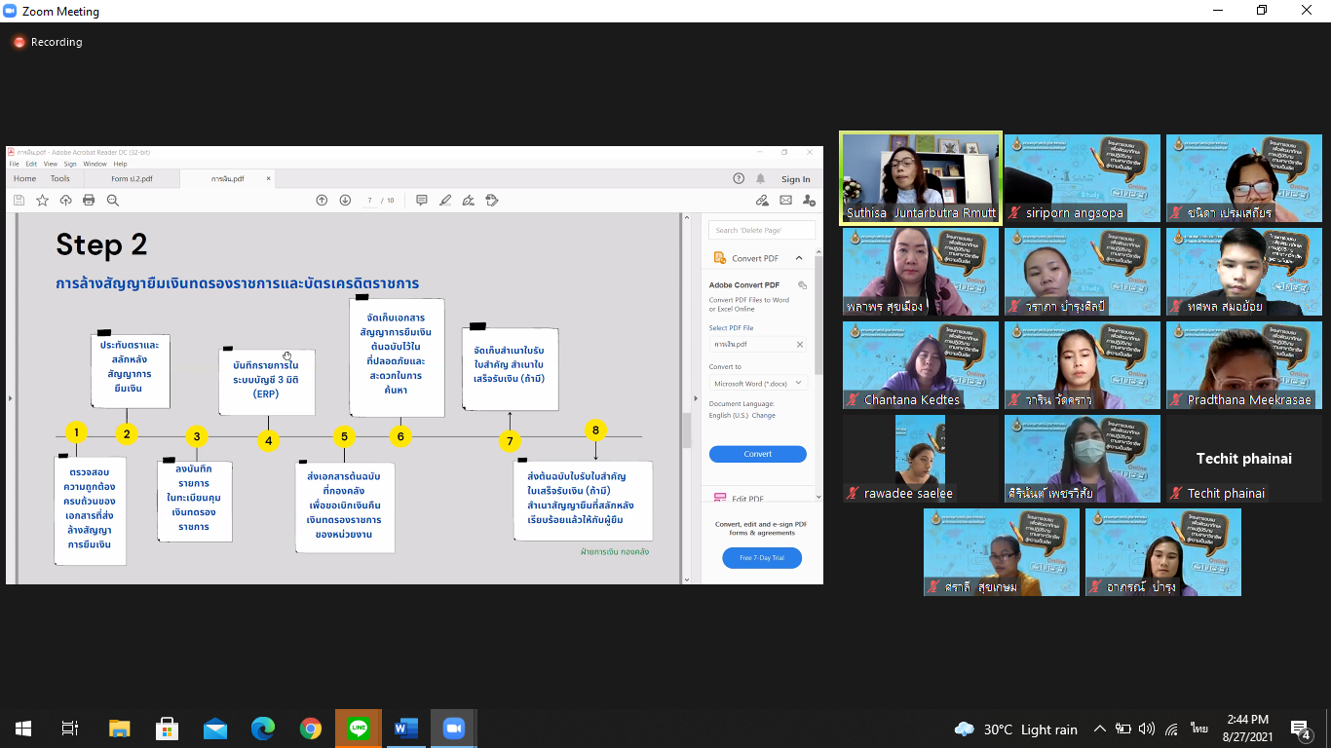Viewport: 1331px width, 748px height.
Task: Switch to the Form ป.2.pdf tab
Action: click(x=132, y=179)
